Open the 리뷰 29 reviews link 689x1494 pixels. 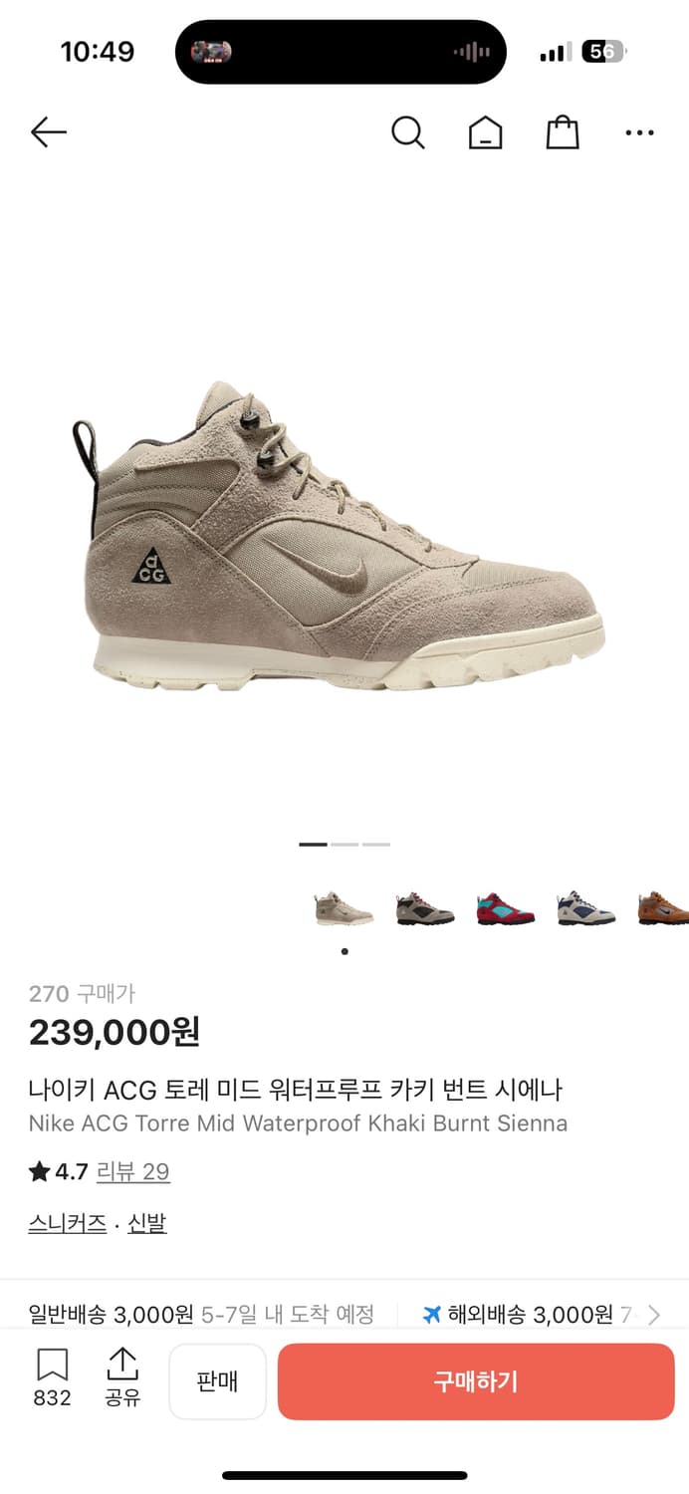point(133,1172)
